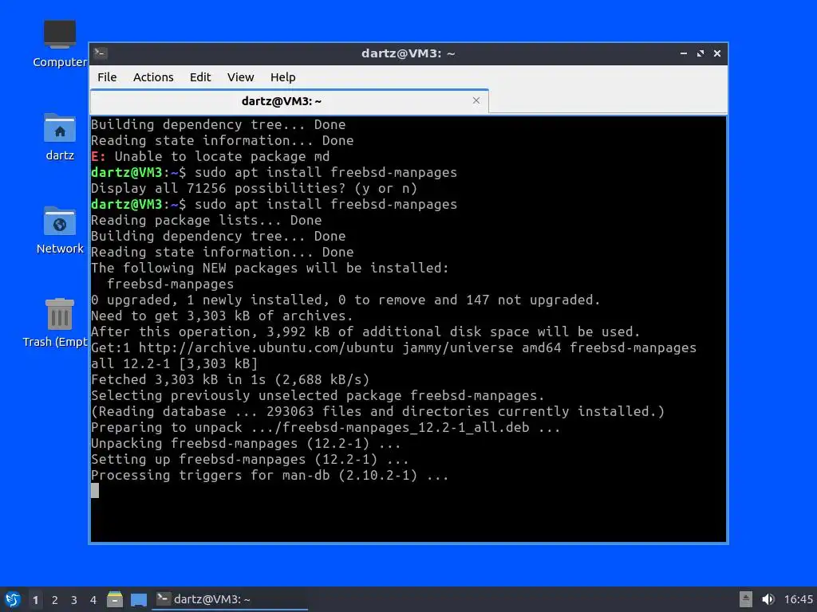Click 'Selecting previously unselected package' line

click(318, 395)
